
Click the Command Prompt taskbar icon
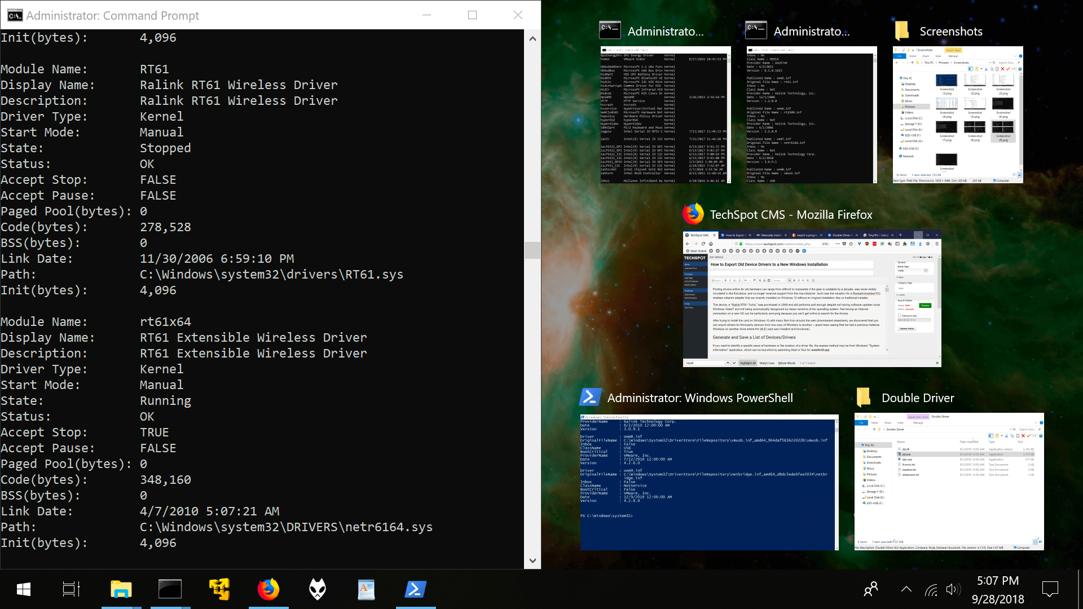click(x=170, y=589)
